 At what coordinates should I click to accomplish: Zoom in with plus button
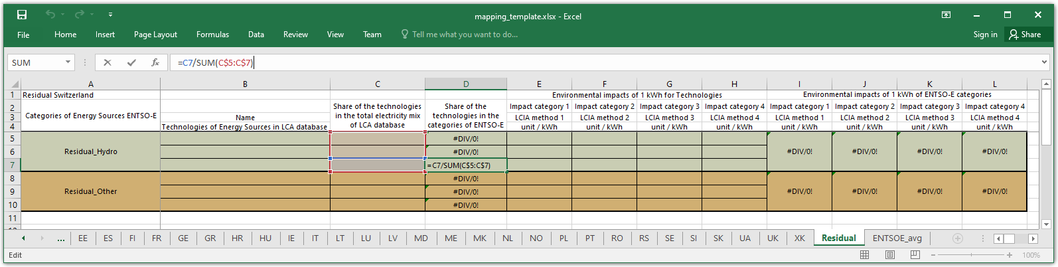click(x=1010, y=255)
